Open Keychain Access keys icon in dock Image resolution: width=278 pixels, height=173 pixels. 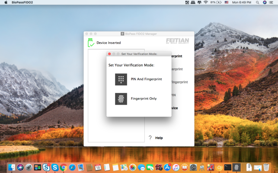coord(202,167)
